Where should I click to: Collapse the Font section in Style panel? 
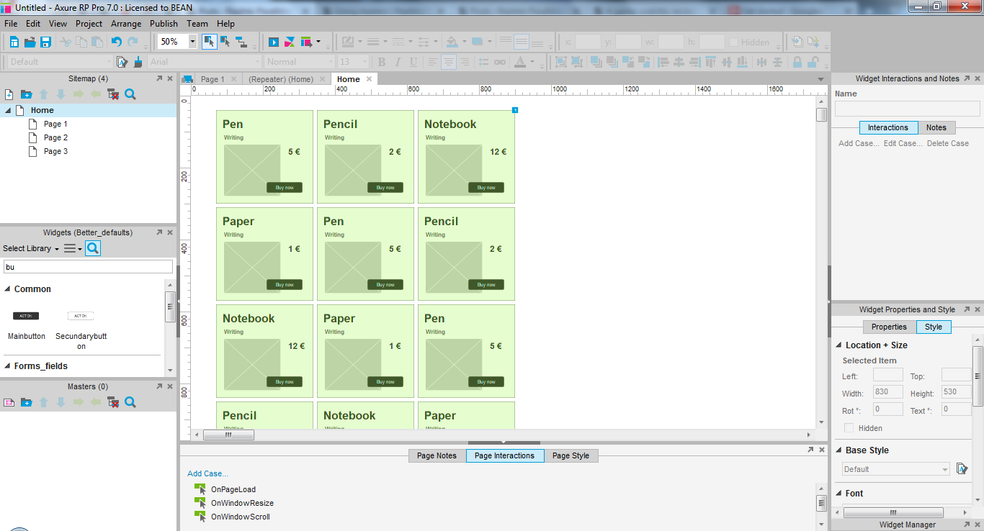839,494
